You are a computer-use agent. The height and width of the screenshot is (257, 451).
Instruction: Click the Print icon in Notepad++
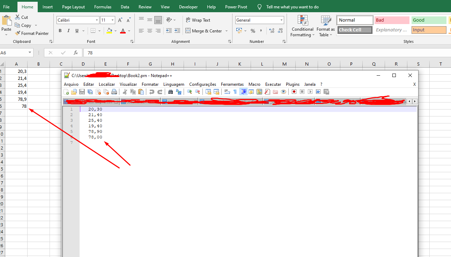(114, 92)
